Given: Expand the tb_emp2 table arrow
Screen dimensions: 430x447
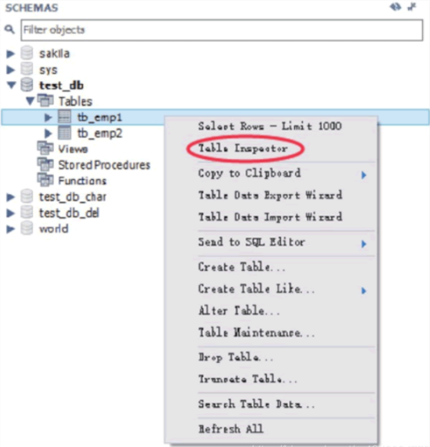Looking at the screenshot, I should (x=48, y=133).
